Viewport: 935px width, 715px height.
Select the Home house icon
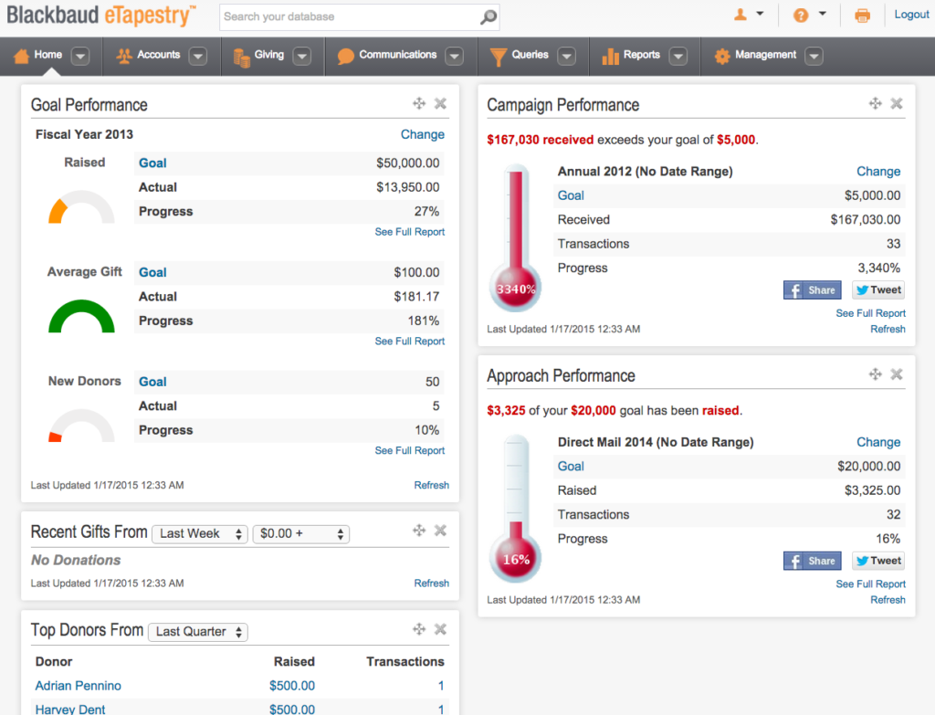[x=23, y=55]
